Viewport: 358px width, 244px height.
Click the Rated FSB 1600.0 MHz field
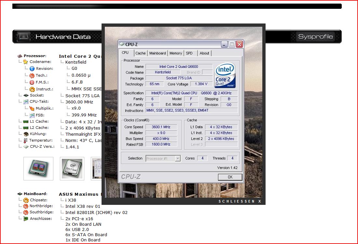click(161, 145)
